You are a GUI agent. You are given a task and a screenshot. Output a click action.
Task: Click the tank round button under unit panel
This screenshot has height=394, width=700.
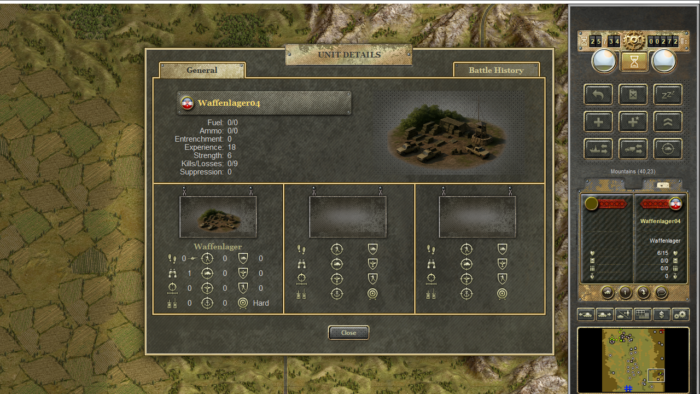(x=608, y=292)
